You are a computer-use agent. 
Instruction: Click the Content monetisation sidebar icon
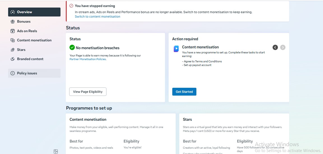13,40
